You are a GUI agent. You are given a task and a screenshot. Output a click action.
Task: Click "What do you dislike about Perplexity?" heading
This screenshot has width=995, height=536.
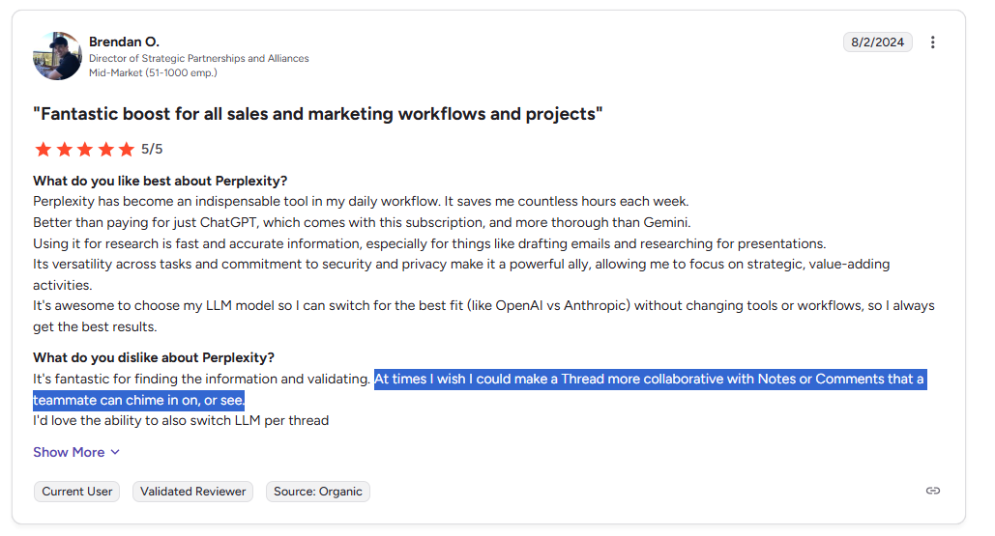[x=154, y=358]
